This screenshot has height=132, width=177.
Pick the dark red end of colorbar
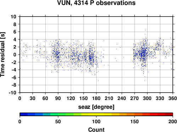point(169,114)
